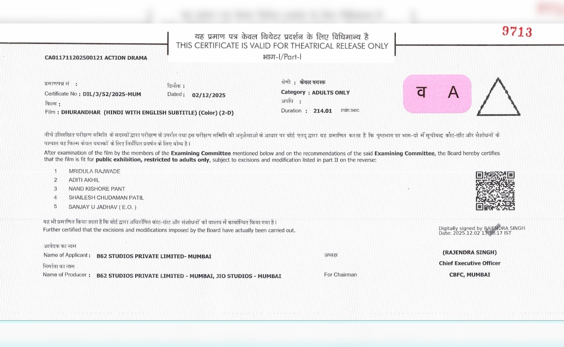Click the producer name with JIO STUDIOS
564x347 pixels.
(x=188, y=276)
